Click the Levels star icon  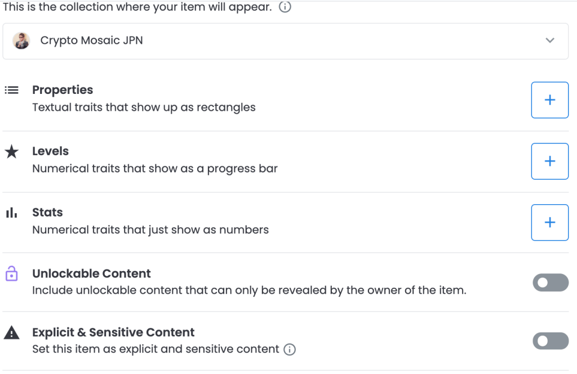[11, 151]
